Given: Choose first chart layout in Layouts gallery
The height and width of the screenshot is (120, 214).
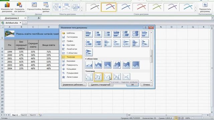Looking at the screenshot, I should click(x=57, y=7).
